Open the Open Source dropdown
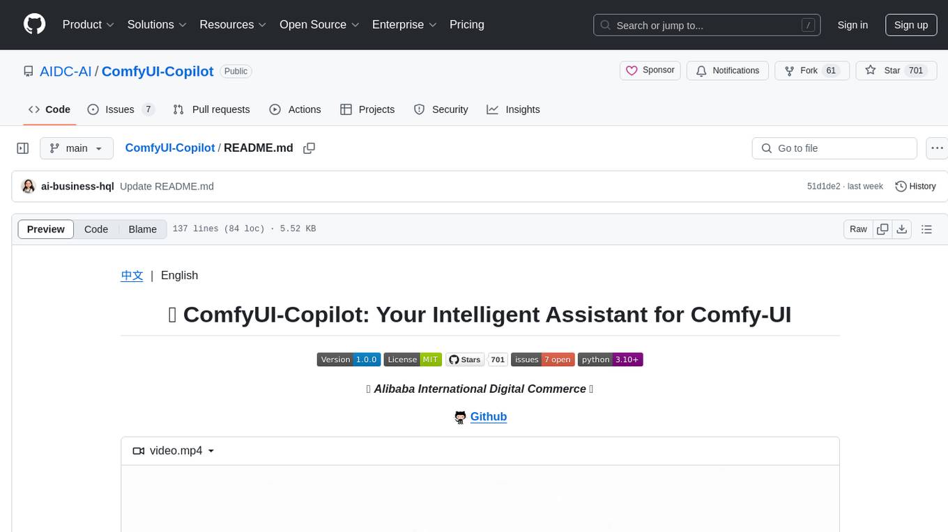Screen dimensions: 948x532 (x=319, y=24)
